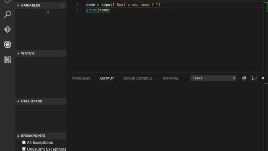Click the print(nome) code line
The height and width of the screenshot is (151, 268).
click(x=98, y=10)
